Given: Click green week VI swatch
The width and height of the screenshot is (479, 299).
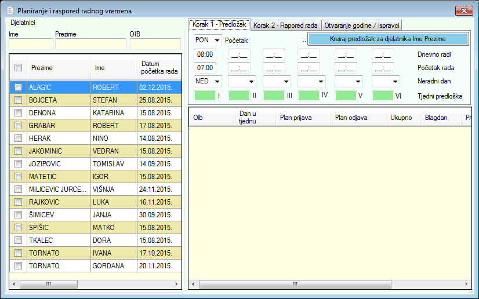Looking at the screenshot, I should click(x=383, y=96).
